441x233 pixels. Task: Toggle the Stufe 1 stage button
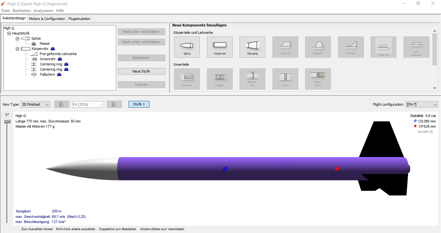[x=139, y=104]
